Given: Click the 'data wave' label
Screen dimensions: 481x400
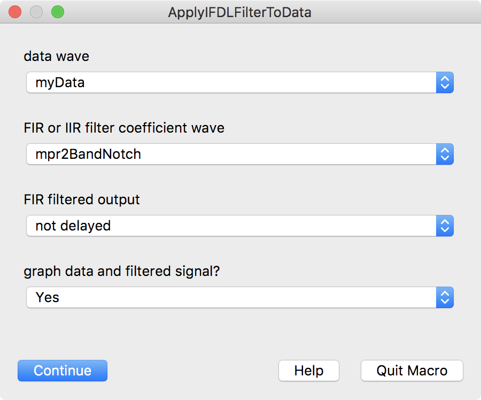Looking at the screenshot, I should [56, 56].
